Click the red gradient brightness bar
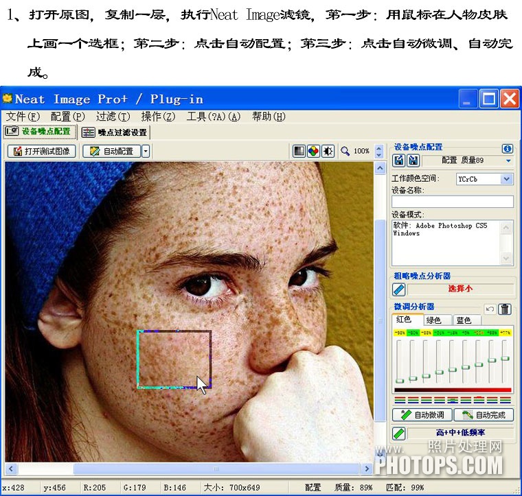 pyautogui.click(x=453, y=390)
